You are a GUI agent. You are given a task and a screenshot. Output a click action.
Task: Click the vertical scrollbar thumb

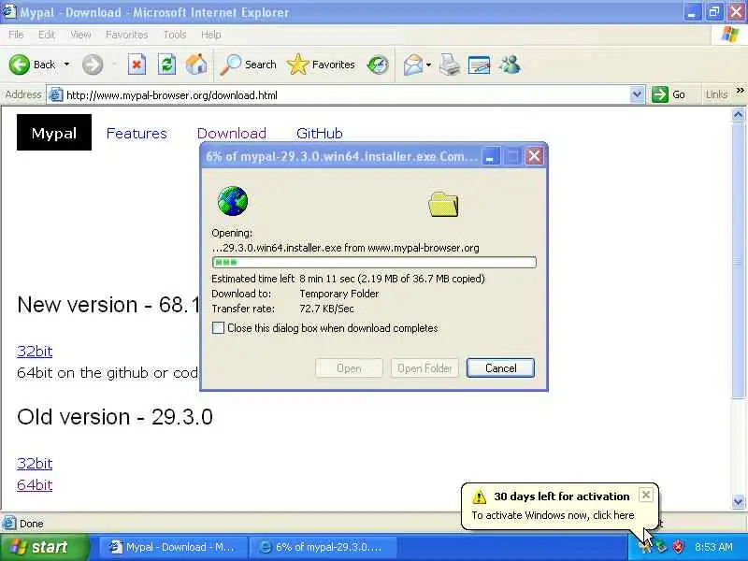[738, 260]
